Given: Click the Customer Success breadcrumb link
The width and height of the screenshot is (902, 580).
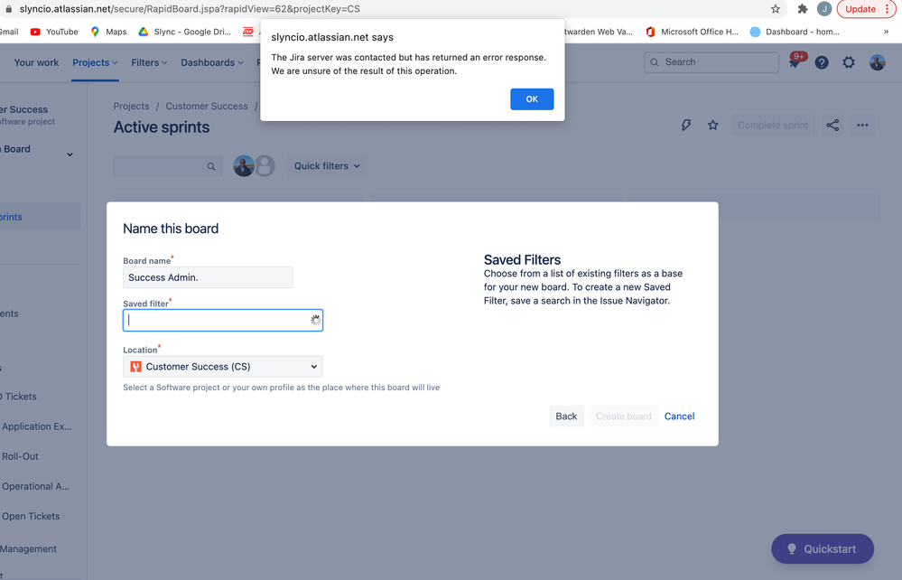Looking at the screenshot, I should (x=207, y=106).
